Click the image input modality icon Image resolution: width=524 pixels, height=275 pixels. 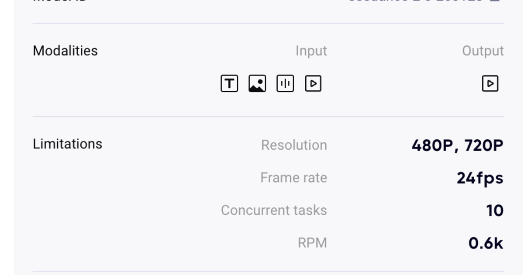pos(257,83)
